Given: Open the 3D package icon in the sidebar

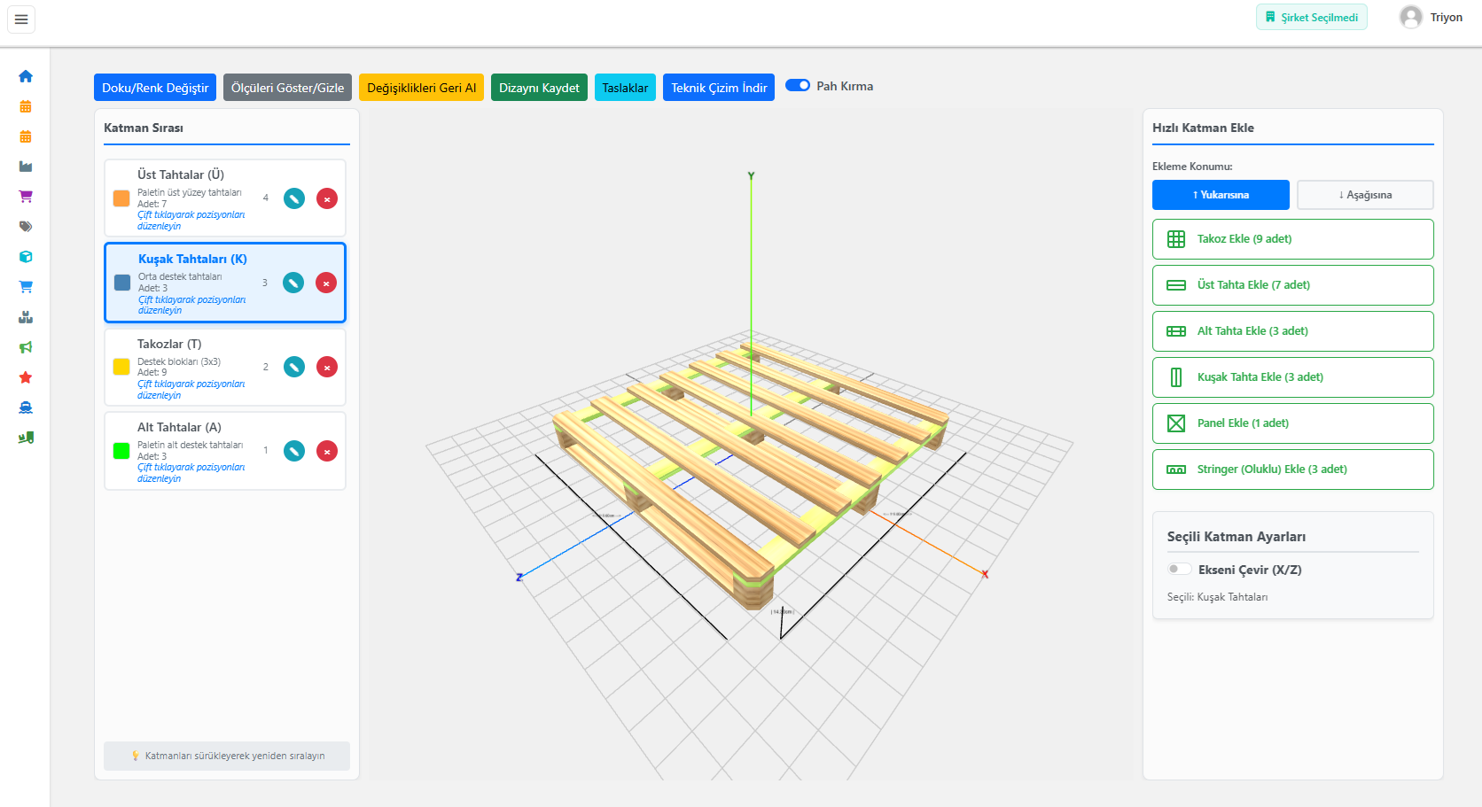Looking at the screenshot, I should click(x=25, y=256).
